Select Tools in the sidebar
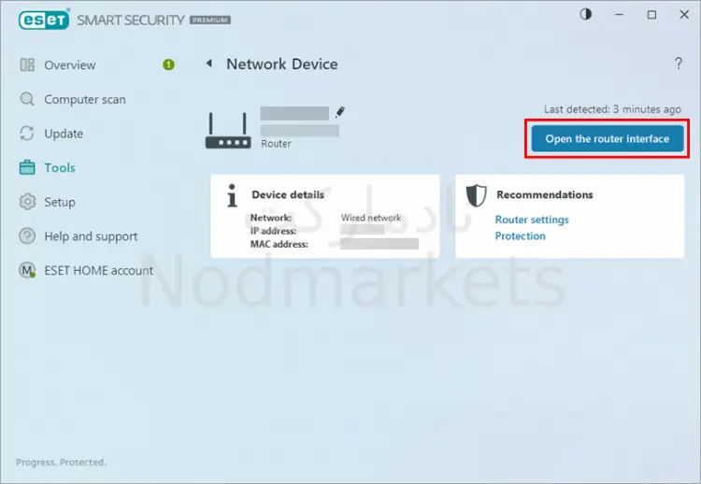 click(60, 167)
